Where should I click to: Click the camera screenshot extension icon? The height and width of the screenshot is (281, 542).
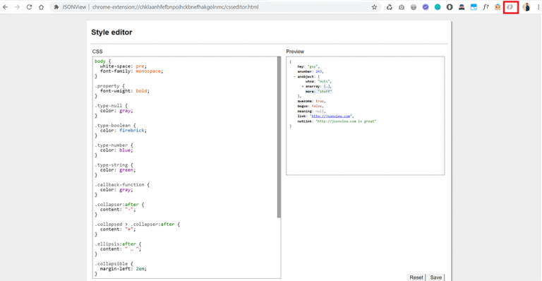(x=402, y=7)
